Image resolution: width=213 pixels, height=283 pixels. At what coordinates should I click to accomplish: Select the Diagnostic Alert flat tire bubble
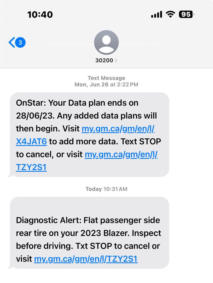pyautogui.click(x=90, y=233)
